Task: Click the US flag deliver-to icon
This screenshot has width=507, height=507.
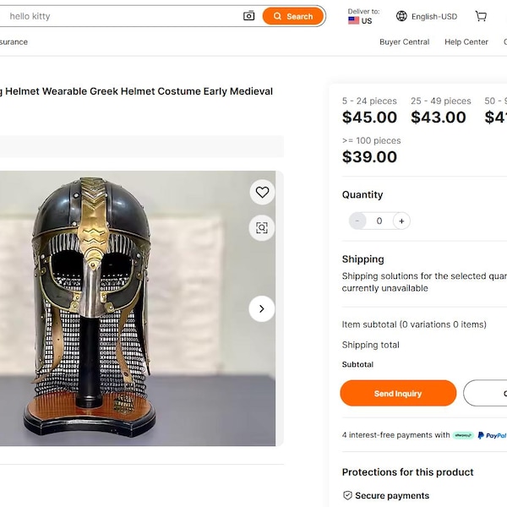Action: pos(353,20)
